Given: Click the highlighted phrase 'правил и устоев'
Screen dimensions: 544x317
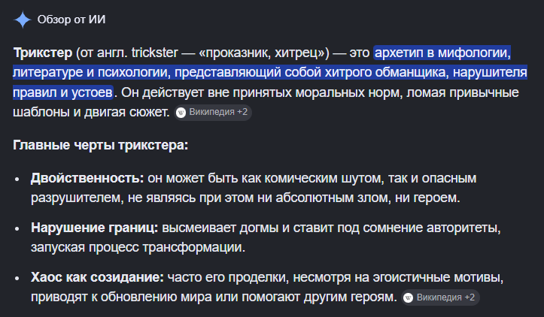Looking at the screenshot, I should click(x=62, y=92).
